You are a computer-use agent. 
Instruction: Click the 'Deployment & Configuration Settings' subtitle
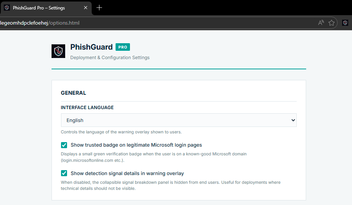[x=110, y=58]
